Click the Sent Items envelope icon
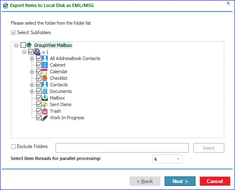Viewport: 235px width, 190px height. coord(45,104)
